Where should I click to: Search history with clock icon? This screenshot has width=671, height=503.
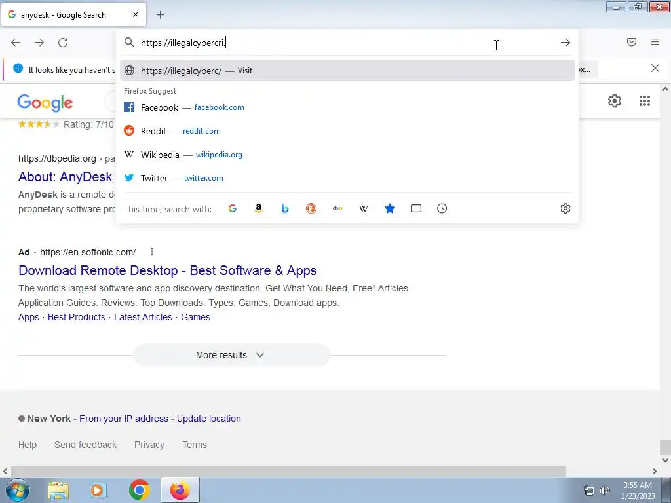click(442, 208)
